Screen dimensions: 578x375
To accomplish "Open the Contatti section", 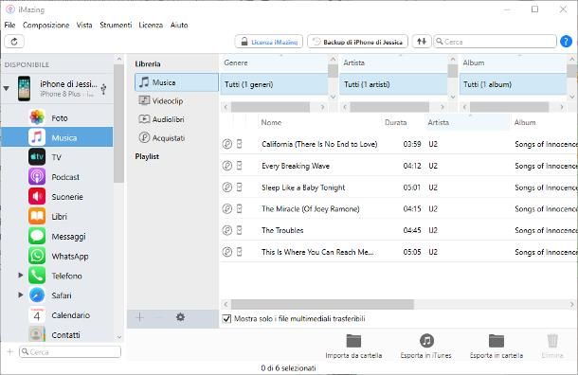I will (57, 334).
